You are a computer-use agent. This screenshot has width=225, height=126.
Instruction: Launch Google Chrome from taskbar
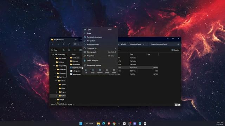point(114,124)
